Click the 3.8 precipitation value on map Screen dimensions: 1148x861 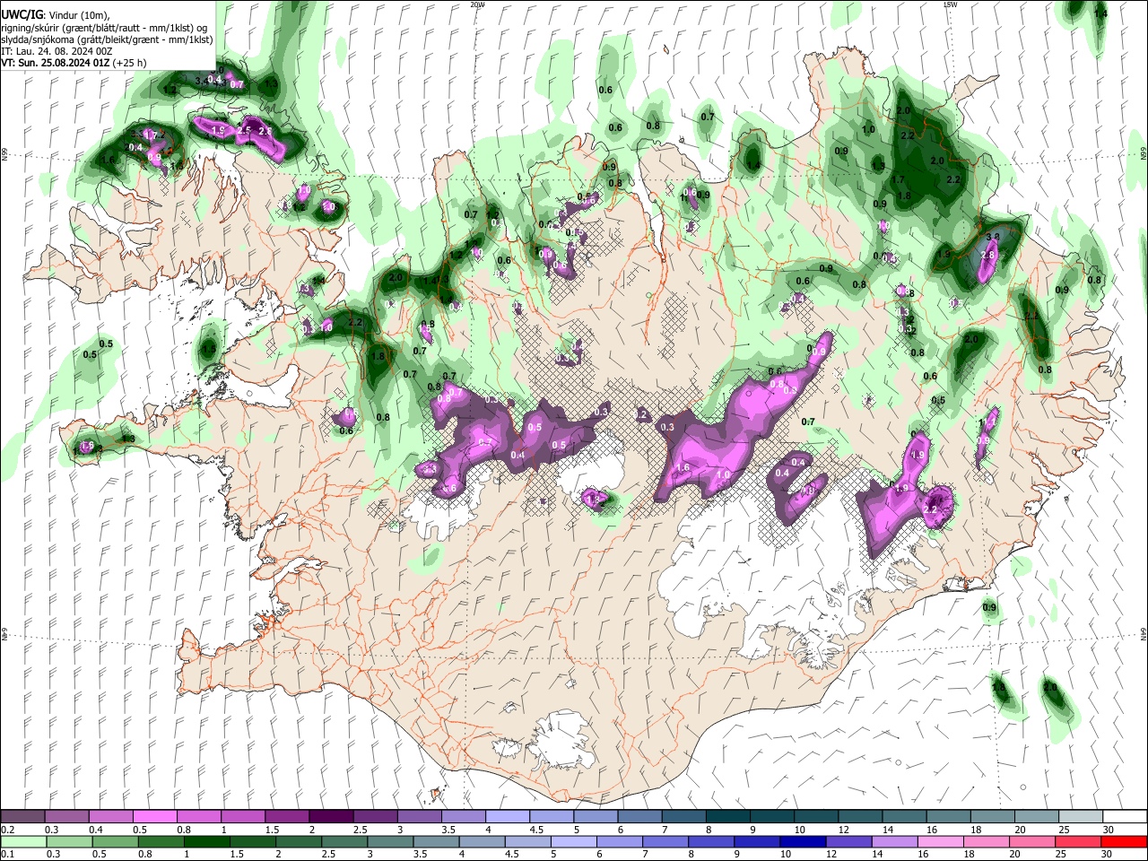pyautogui.click(x=992, y=238)
